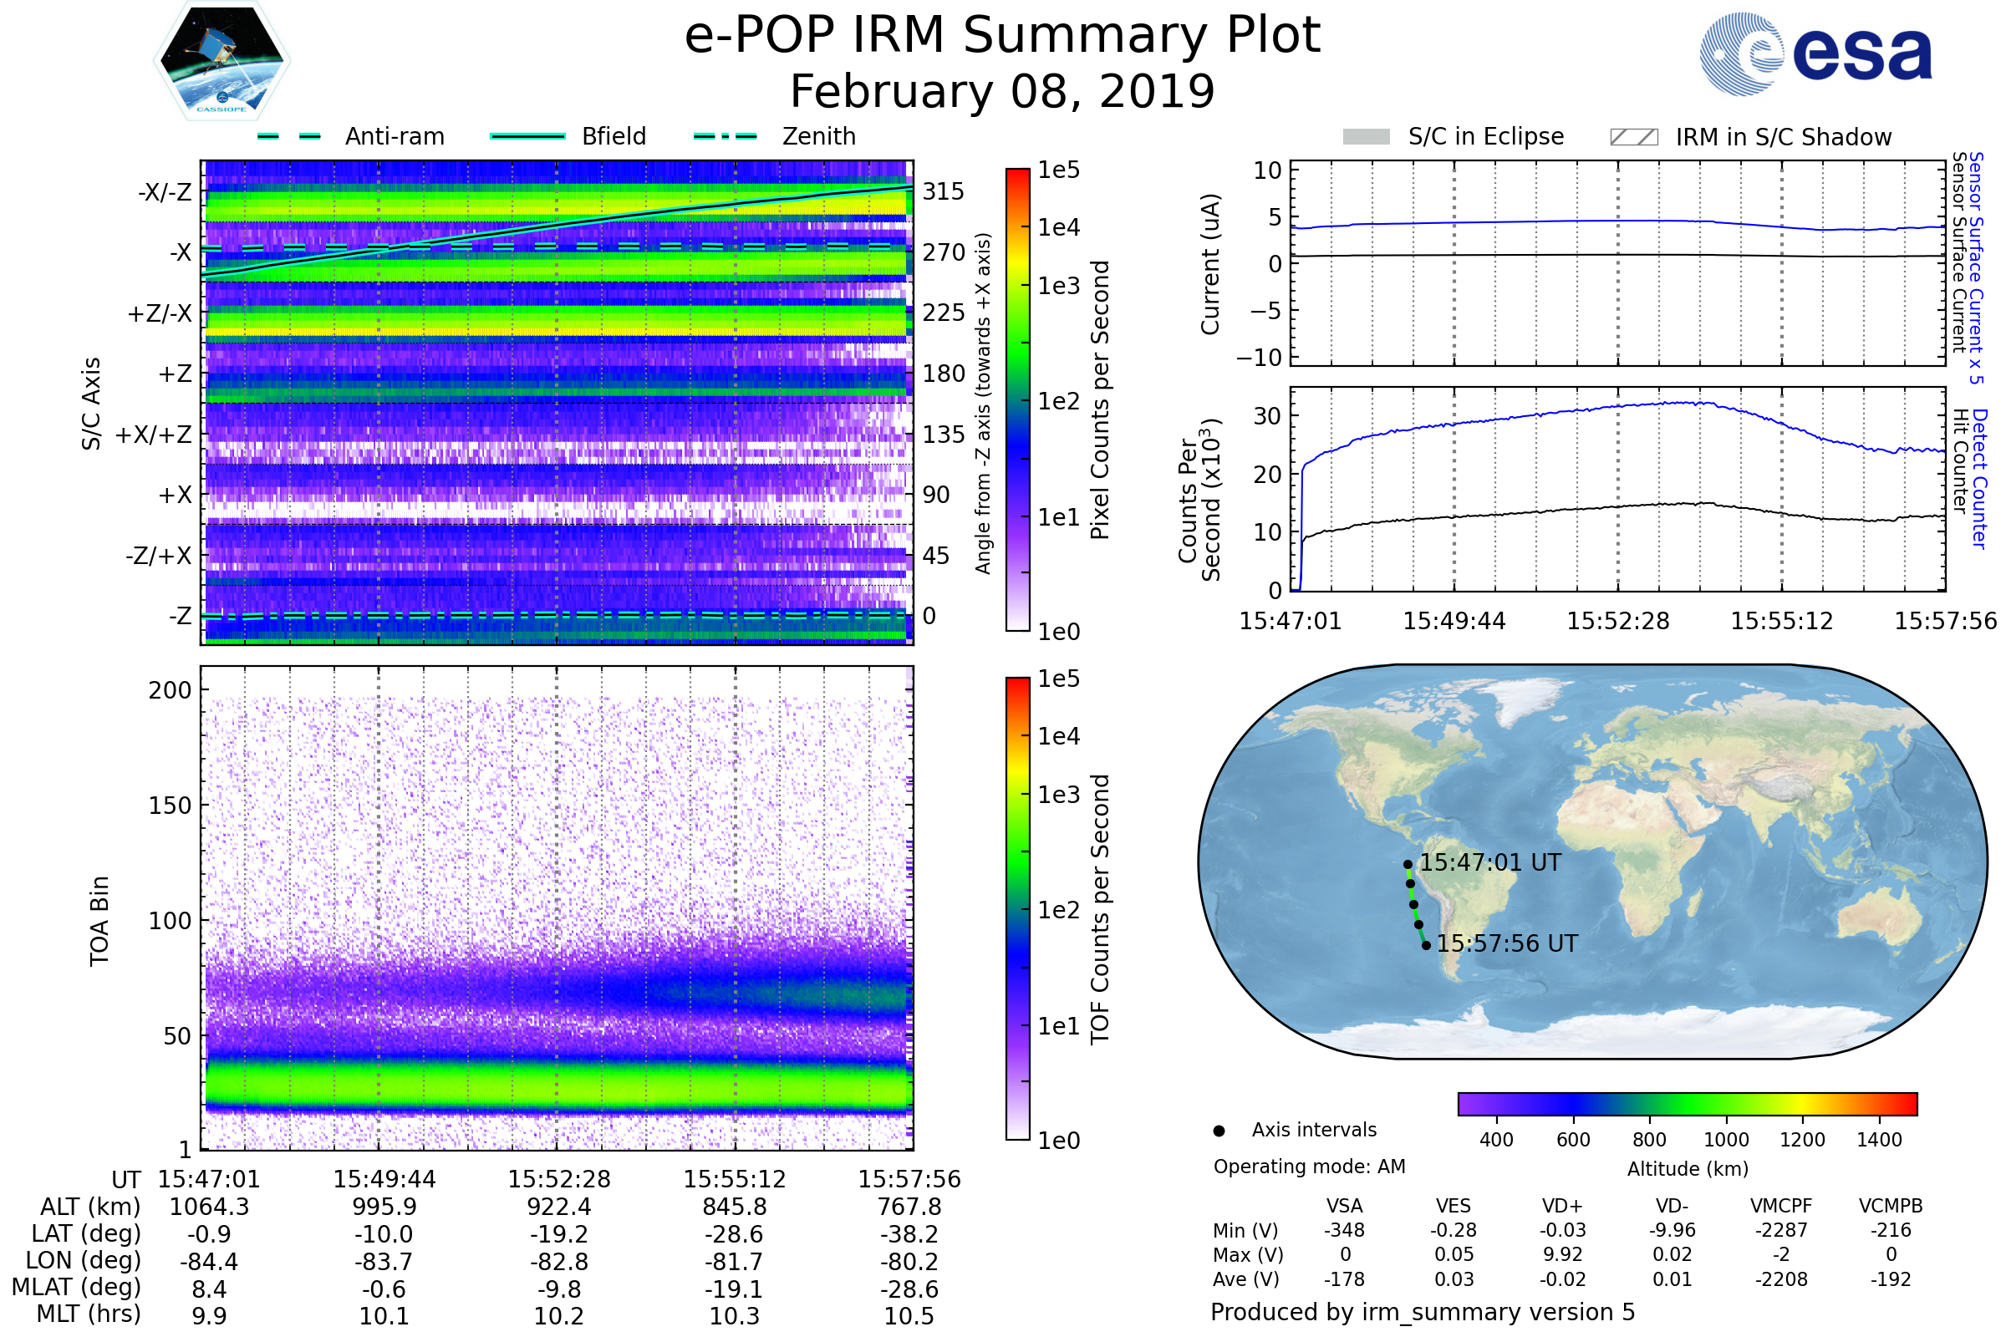Click the gray S/C in Eclipse legend swatch
Image resolution: width=2006 pixels, height=1337 pixels.
[x=1366, y=137]
